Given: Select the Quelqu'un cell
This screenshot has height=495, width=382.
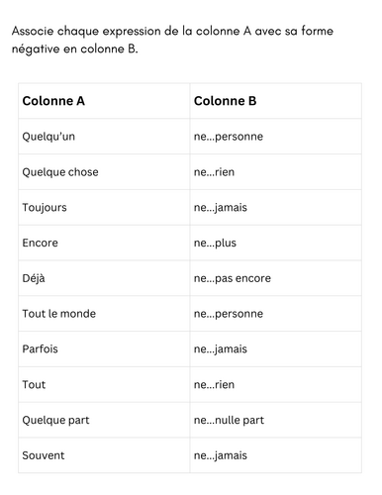Looking at the screenshot, I should [x=104, y=137].
